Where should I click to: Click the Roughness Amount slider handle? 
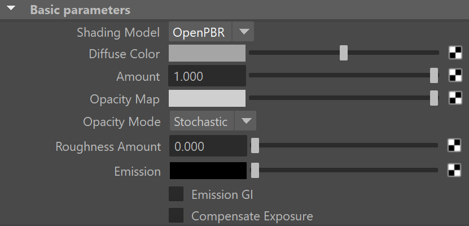tap(255, 146)
